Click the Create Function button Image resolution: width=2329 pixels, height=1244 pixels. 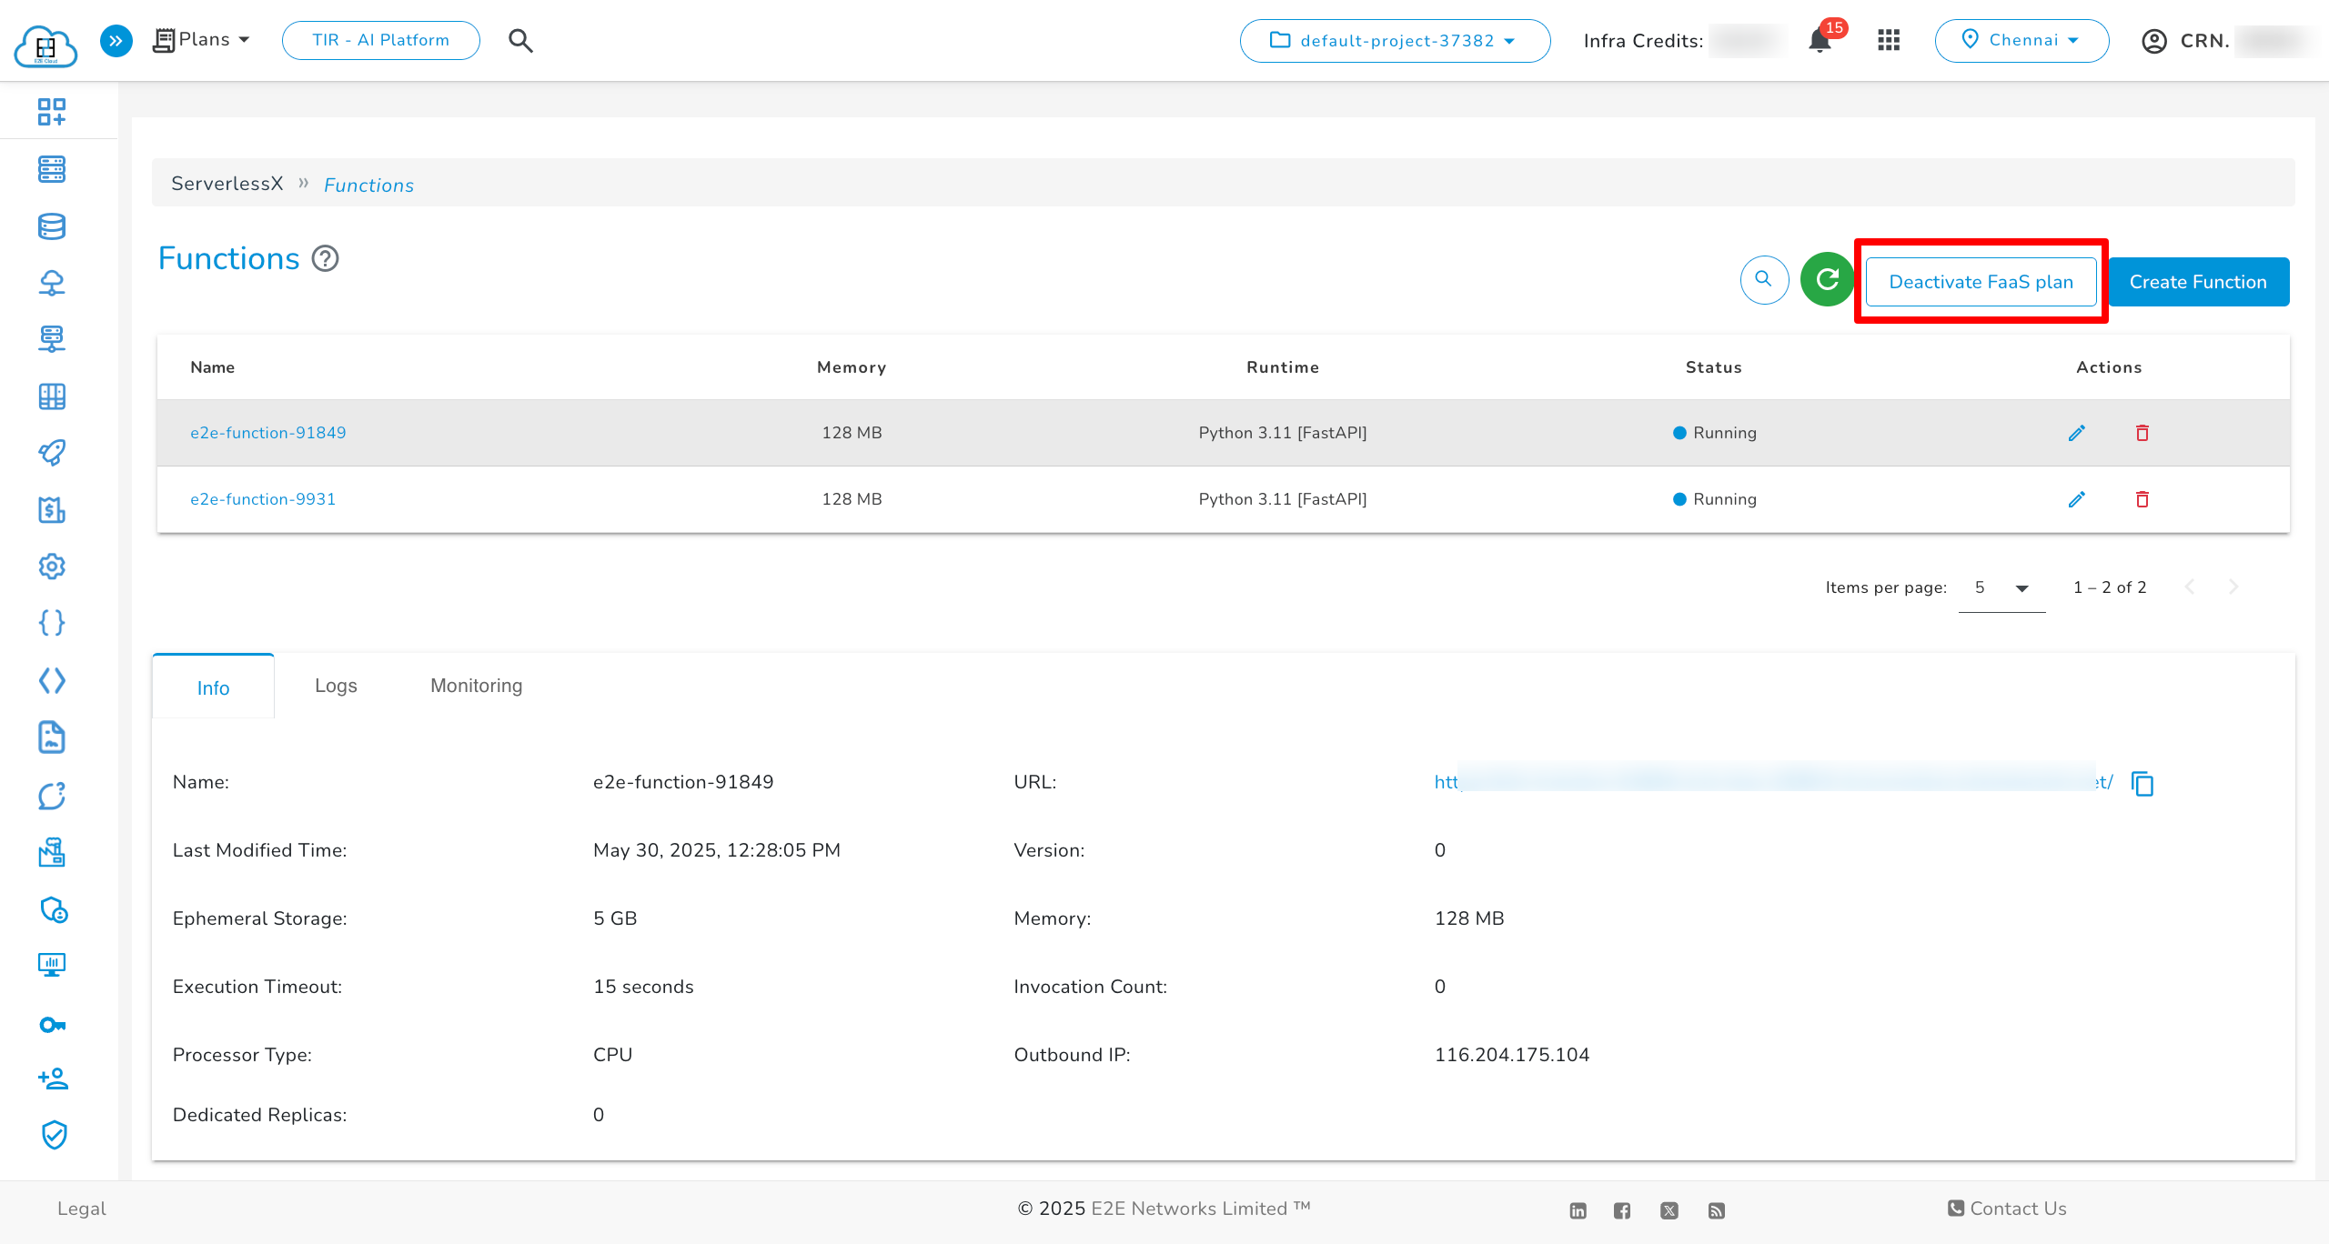click(2198, 281)
